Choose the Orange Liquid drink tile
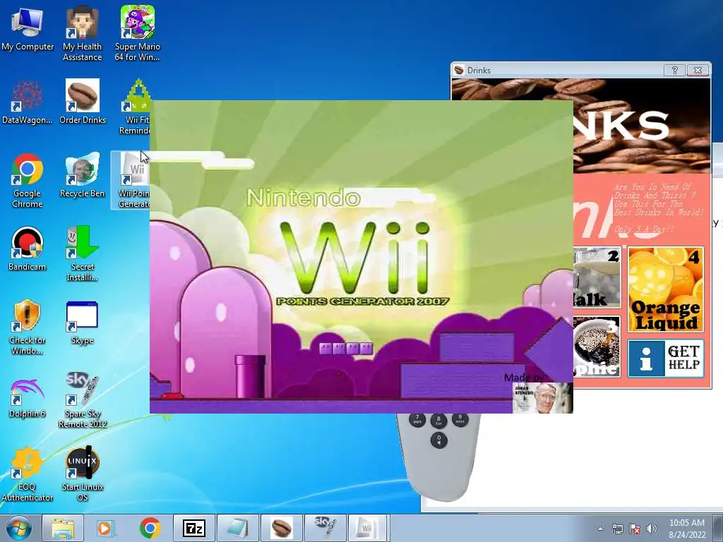 pos(665,289)
